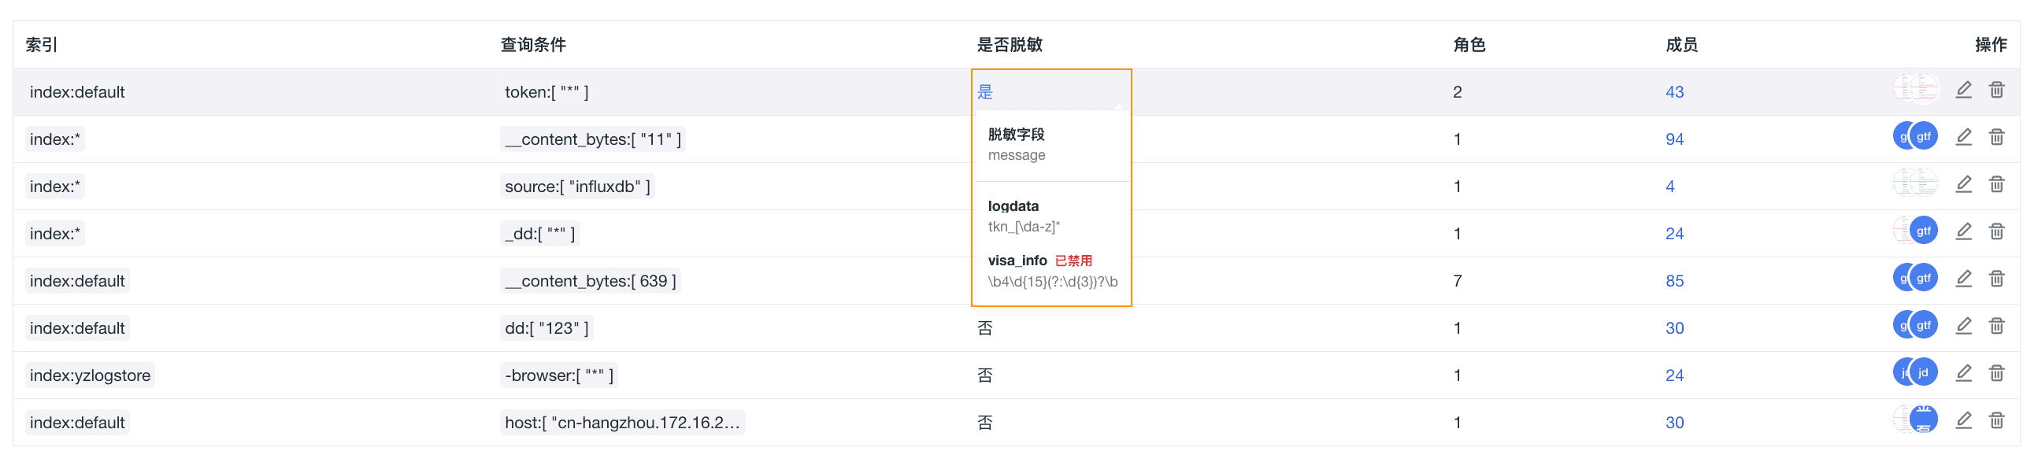
Task: Edit the source:[ "influxdb" ] row
Action: pyautogui.click(x=1964, y=185)
